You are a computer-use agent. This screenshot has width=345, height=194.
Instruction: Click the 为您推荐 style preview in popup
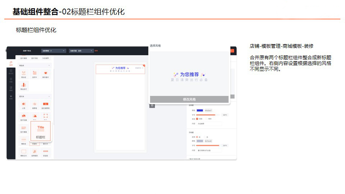tap(189, 77)
